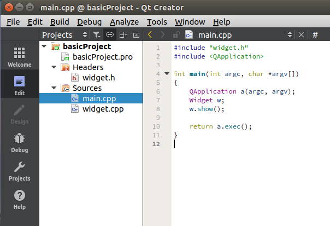This screenshot has height=226, width=330.
Task: Select widget.h in tree
Action: 98,78
